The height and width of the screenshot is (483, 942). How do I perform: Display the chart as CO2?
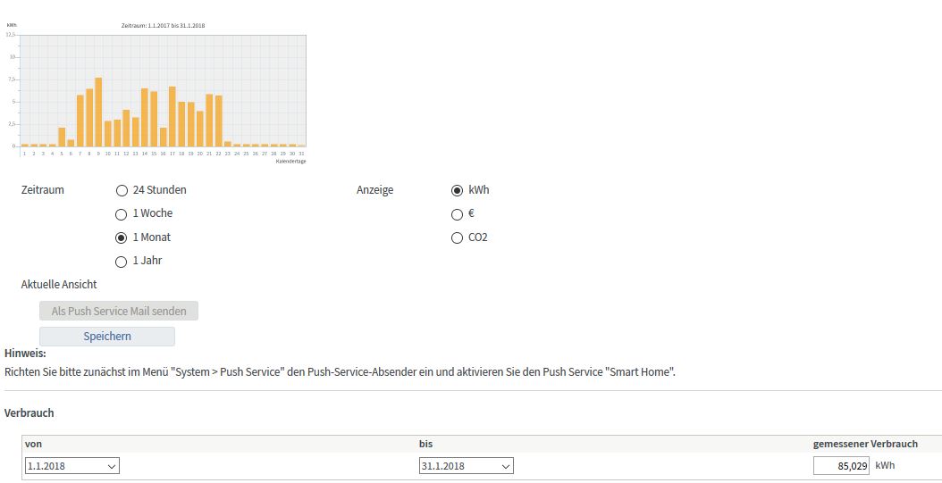point(458,238)
